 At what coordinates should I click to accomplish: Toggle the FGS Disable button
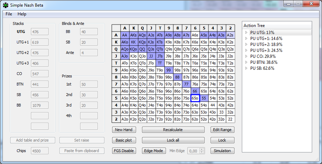point(123,151)
